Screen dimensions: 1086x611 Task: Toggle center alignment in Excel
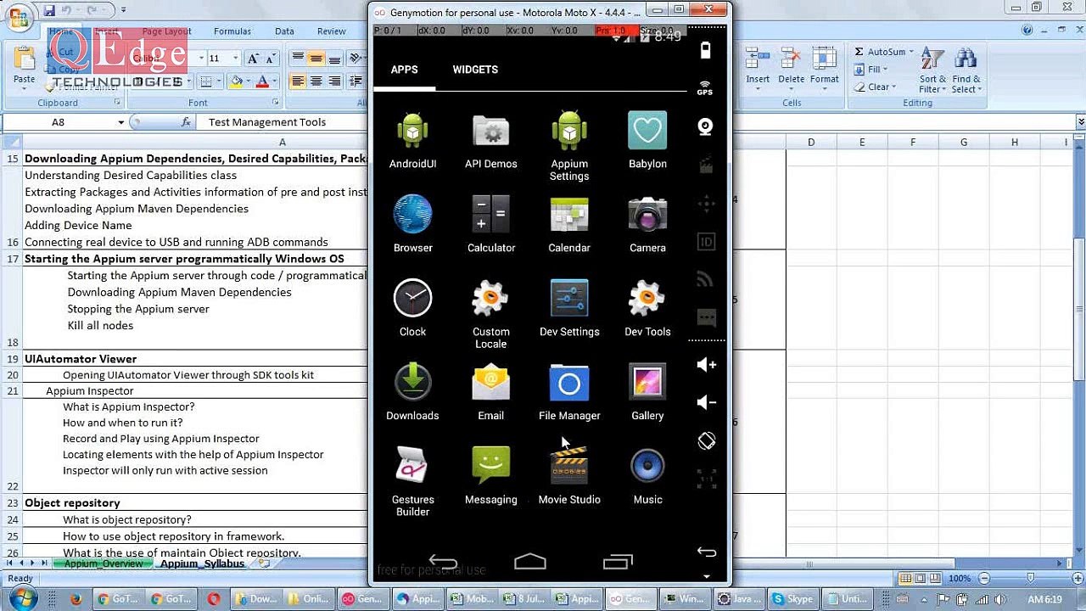316,81
